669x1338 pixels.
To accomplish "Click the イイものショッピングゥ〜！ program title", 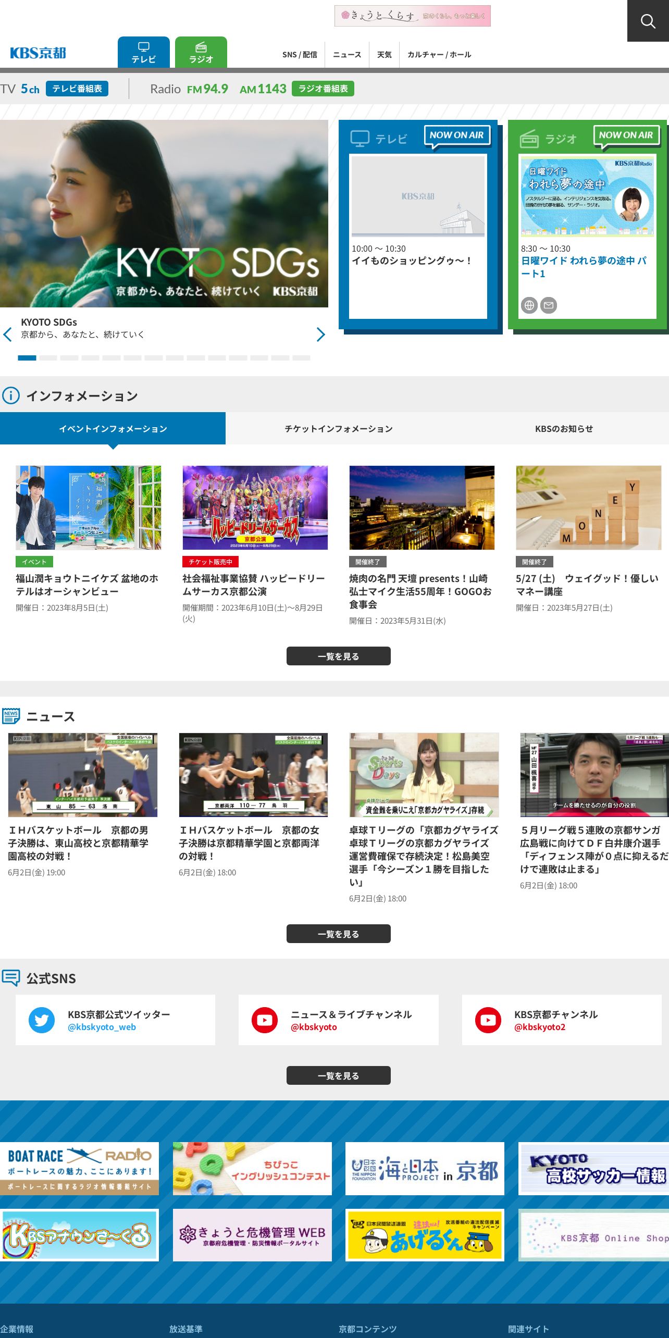I will pyautogui.click(x=413, y=261).
